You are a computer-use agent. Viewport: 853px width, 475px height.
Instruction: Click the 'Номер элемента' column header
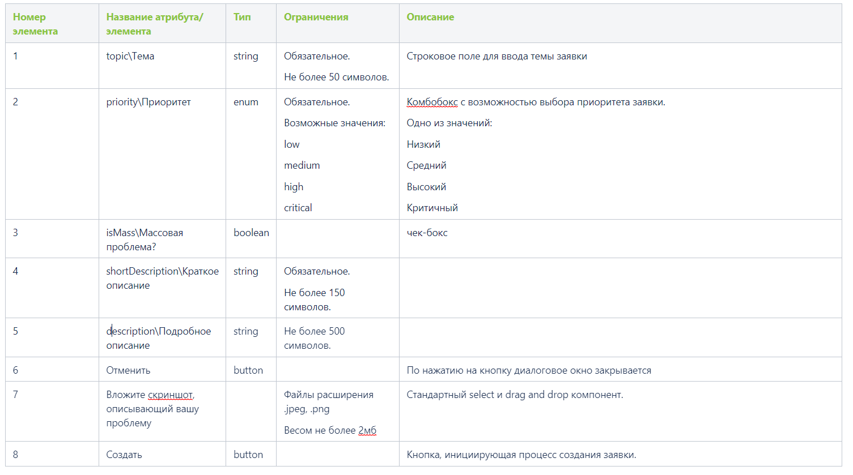52,24
